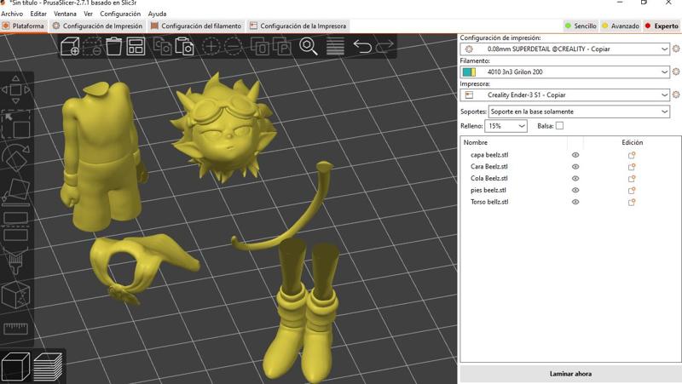Toggle visibility of Cola Beelz.stl
This screenshot has height=384, width=682.
575,179
